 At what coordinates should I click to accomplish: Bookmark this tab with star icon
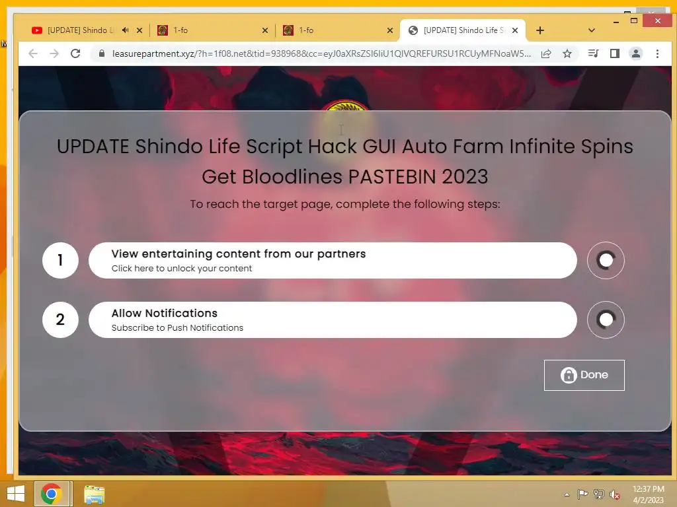567,53
